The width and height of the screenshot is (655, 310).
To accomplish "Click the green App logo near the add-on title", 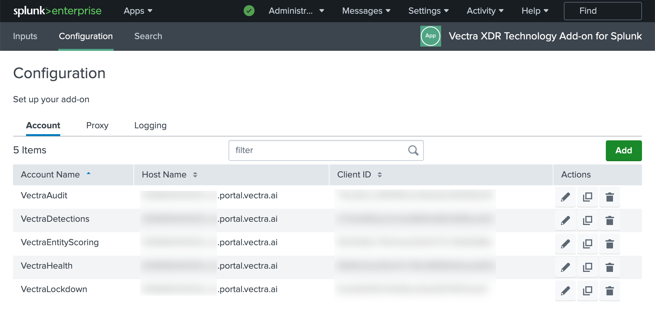I will coord(430,36).
